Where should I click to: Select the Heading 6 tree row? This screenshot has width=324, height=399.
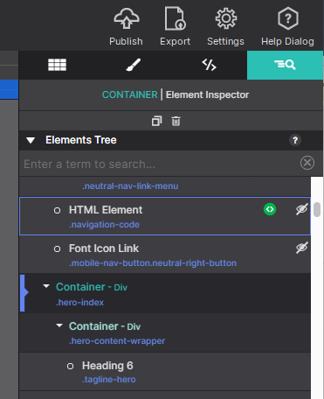[165, 372]
